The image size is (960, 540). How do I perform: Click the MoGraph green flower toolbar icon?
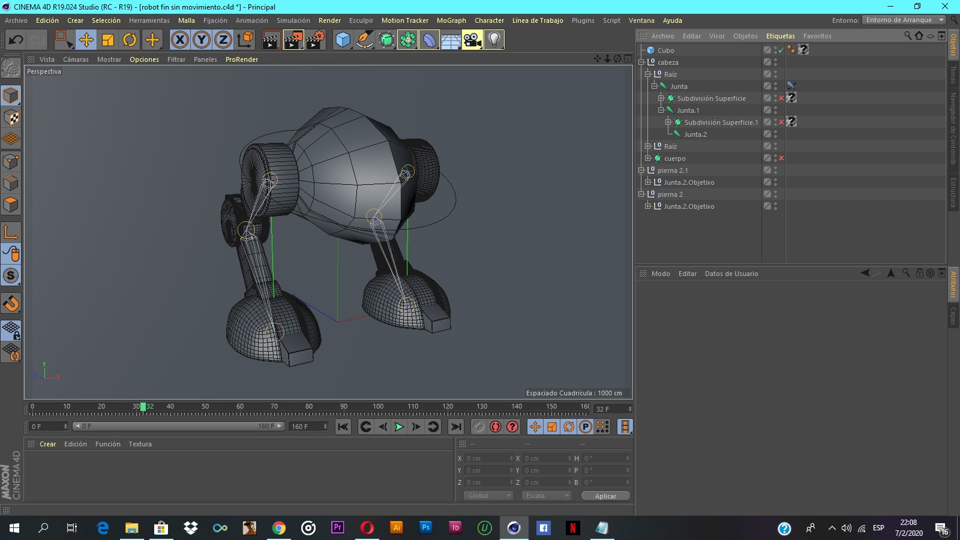coord(407,40)
